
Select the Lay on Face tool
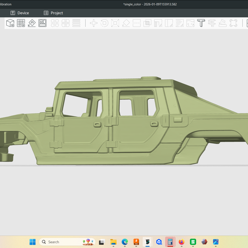coord(126,23)
